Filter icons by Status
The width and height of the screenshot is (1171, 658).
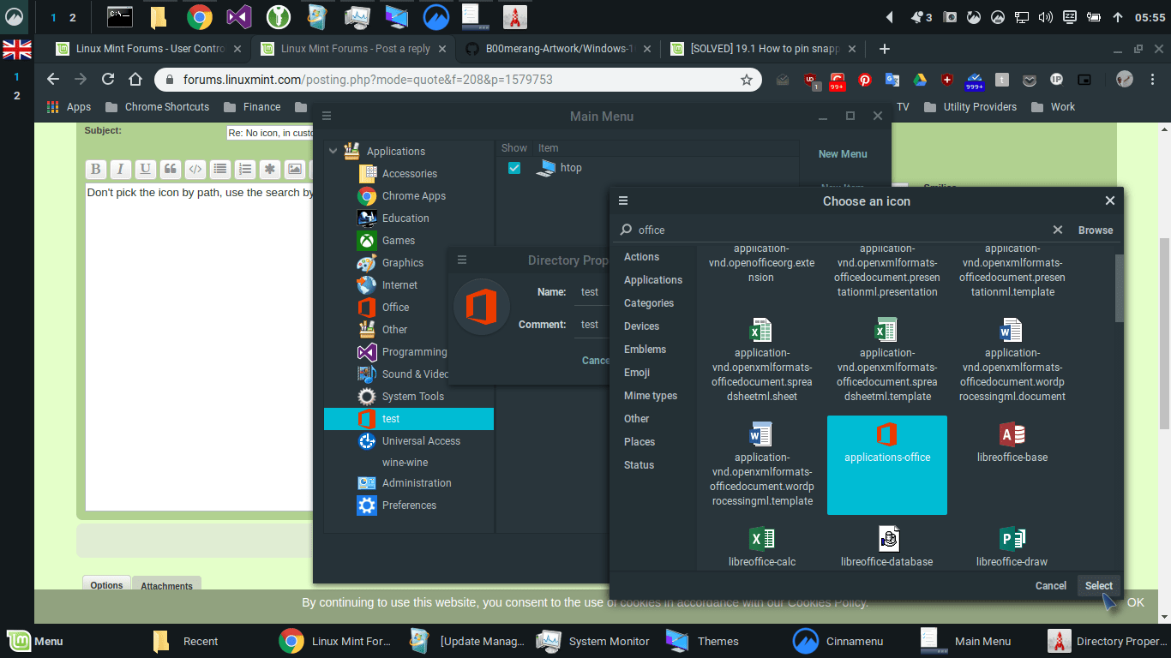click(x=639, y=465)
